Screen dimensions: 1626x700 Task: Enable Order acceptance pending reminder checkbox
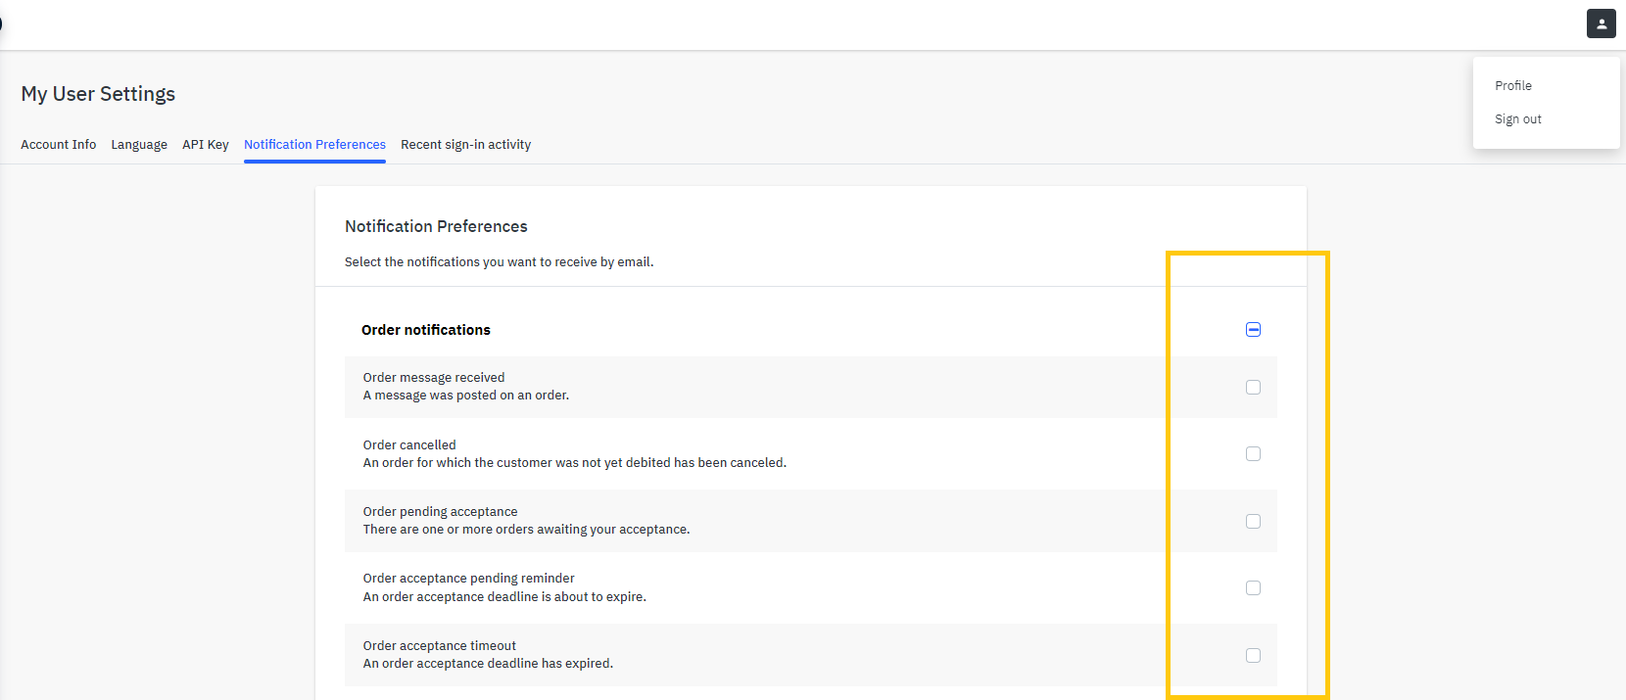(1253, 588)
